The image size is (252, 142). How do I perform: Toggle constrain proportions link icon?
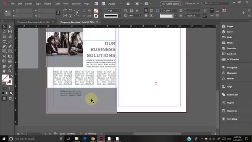pyautogui.click(x=58, y=13)
